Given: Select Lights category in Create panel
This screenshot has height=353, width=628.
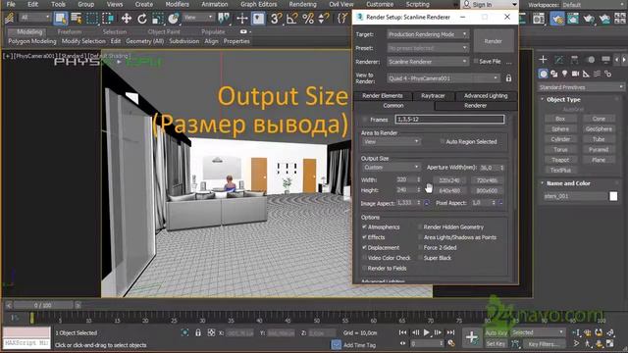Looking at the screenshot, I should pos(565,74).
